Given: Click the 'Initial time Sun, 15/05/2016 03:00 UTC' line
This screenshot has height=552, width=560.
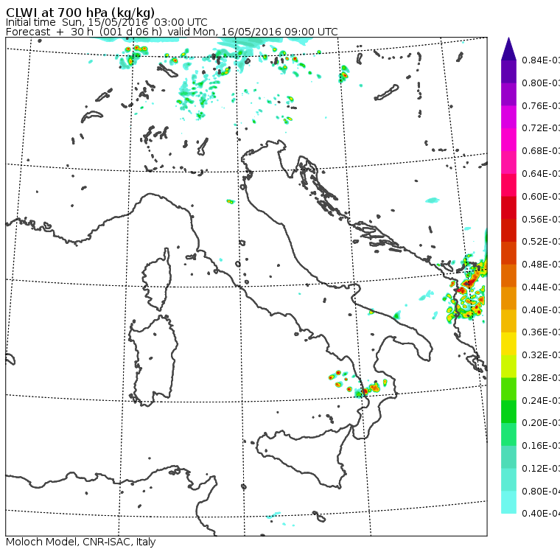Looking at the screenshot, I should coord(106,22).
